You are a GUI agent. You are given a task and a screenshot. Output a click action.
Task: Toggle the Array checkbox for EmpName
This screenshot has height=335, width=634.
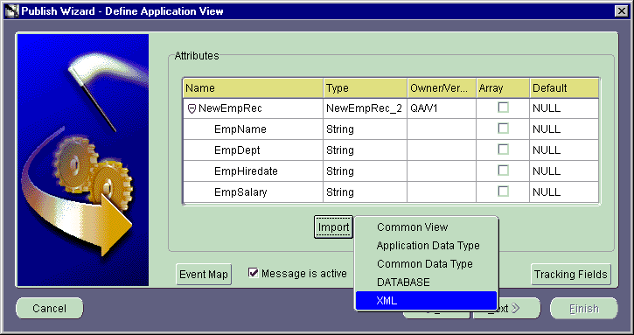503,129
